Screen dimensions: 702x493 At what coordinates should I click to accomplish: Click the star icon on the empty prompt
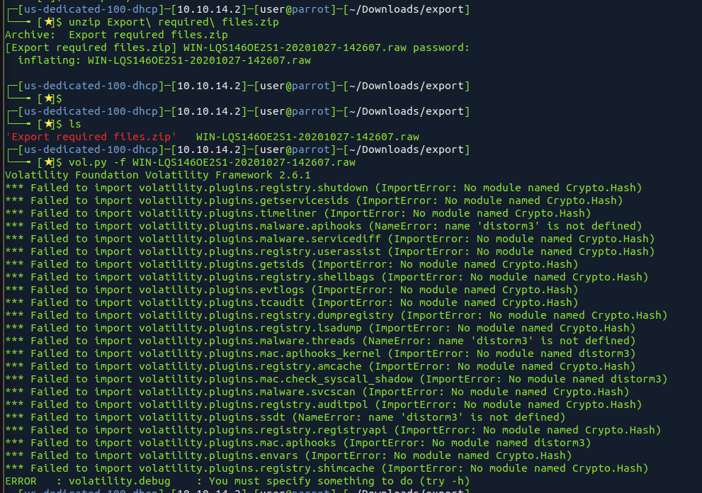pyautogui.click(x=49, y=98)
